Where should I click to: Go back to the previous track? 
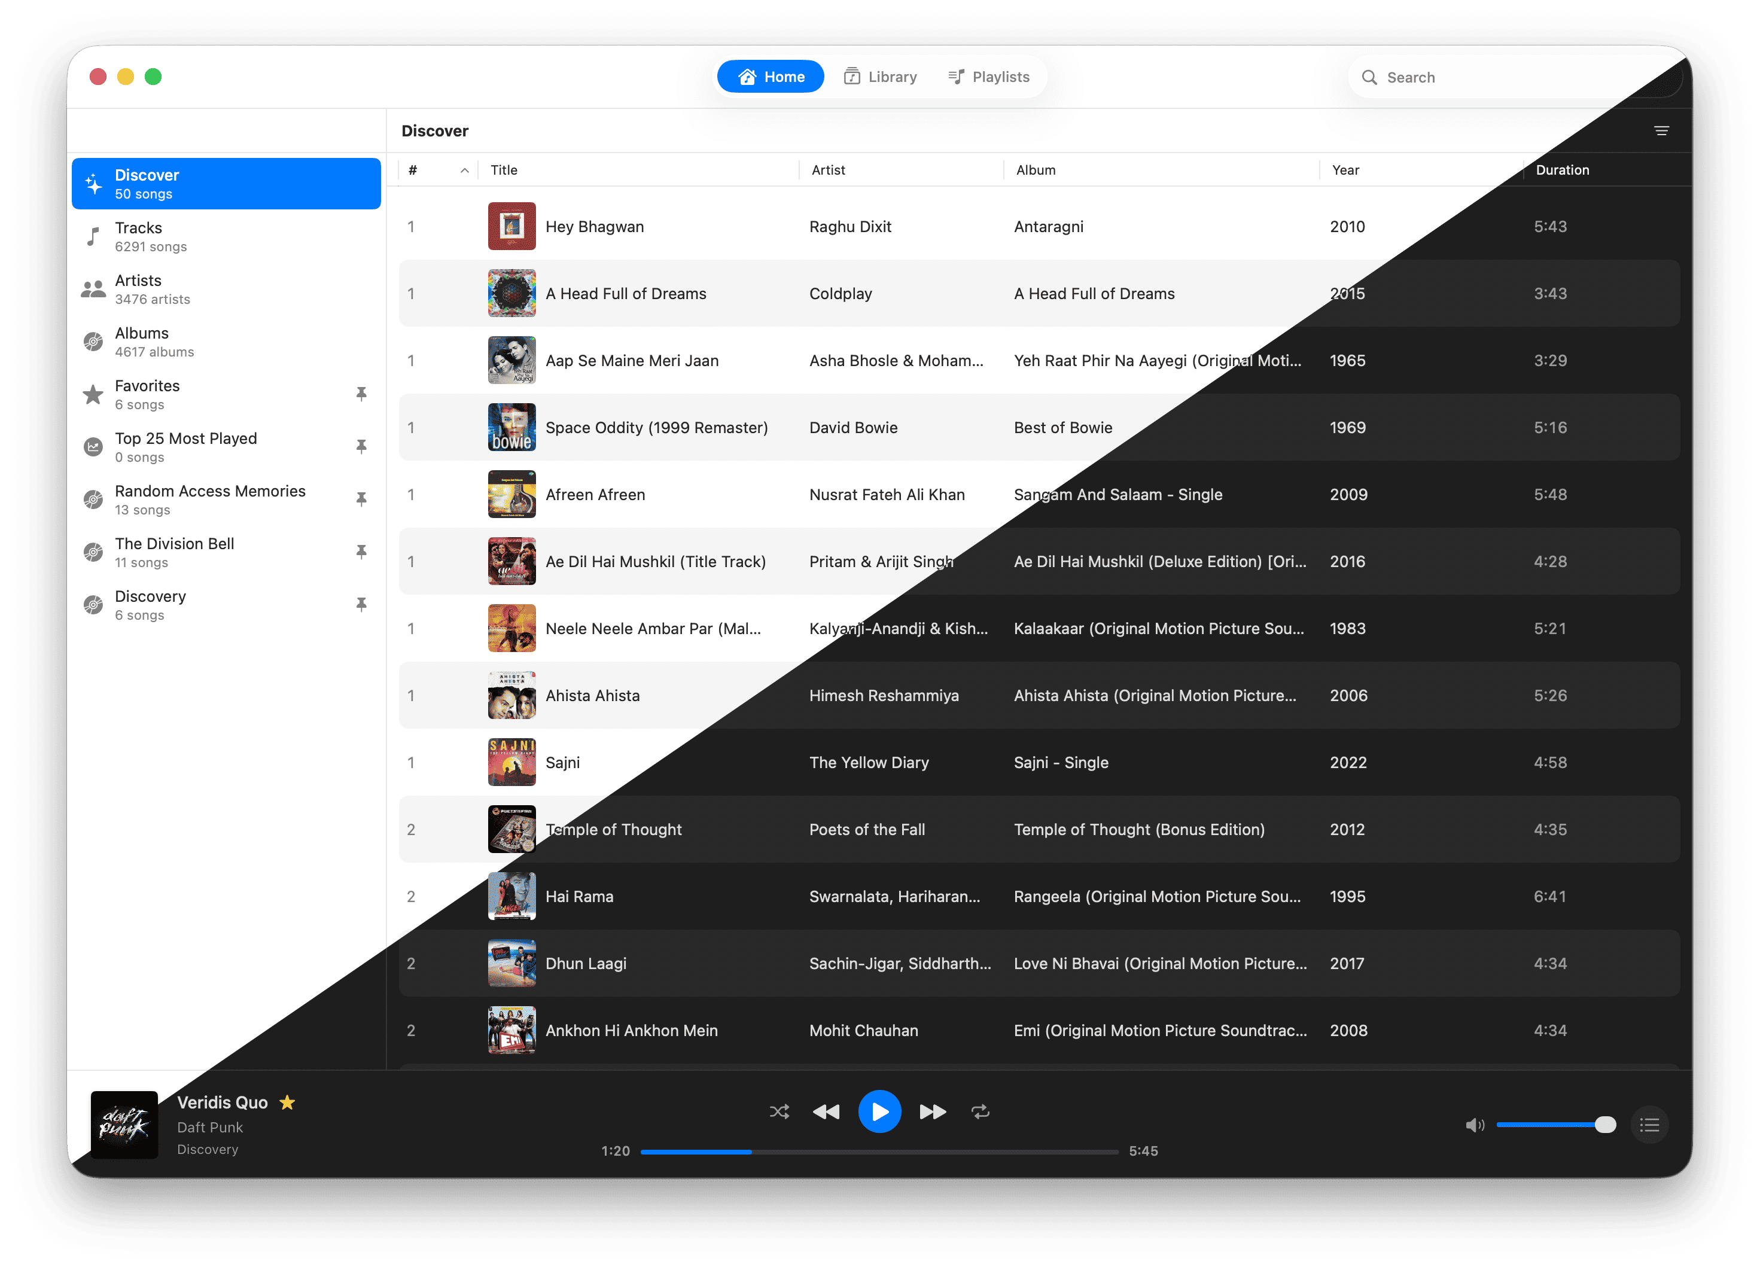click(x=826, y=1111)
